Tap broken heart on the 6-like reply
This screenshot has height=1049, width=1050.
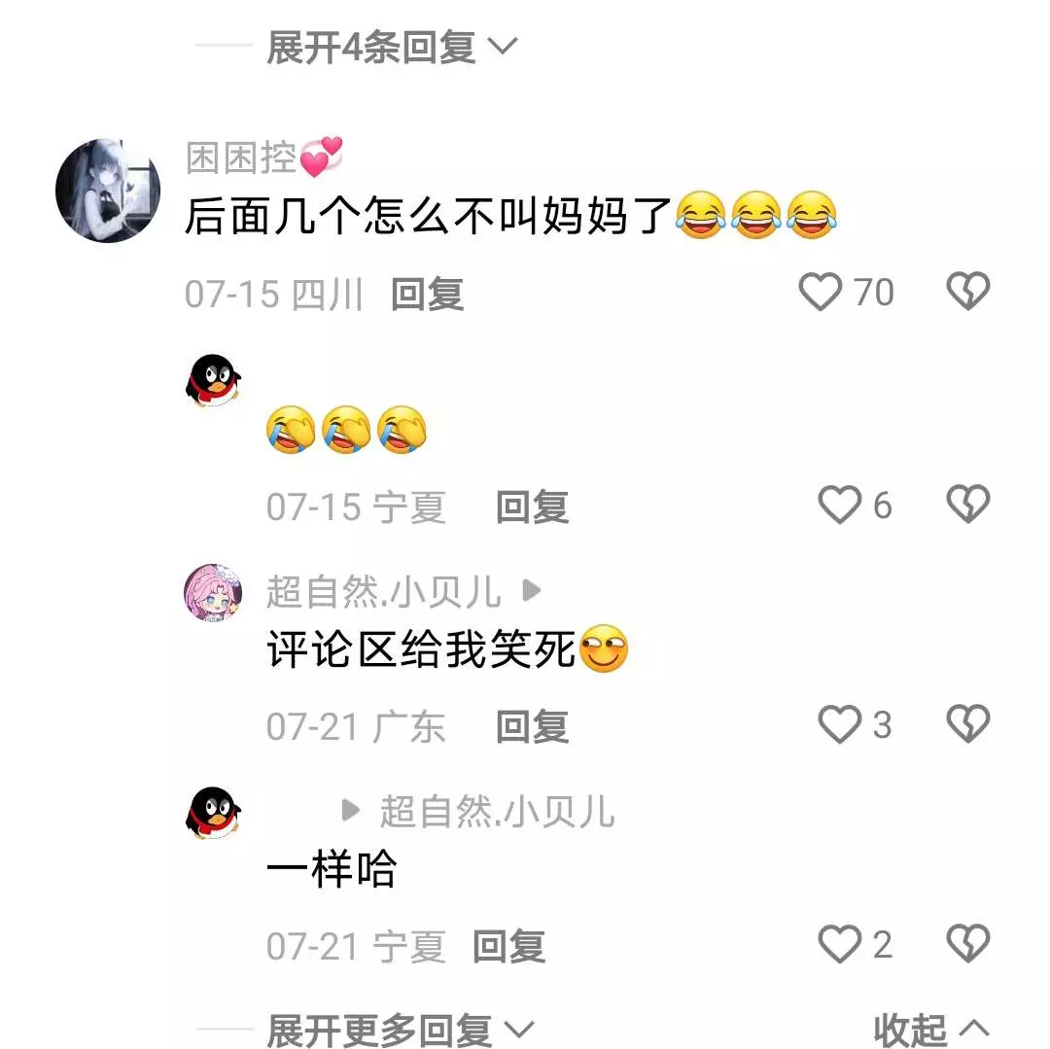[967, 504]
